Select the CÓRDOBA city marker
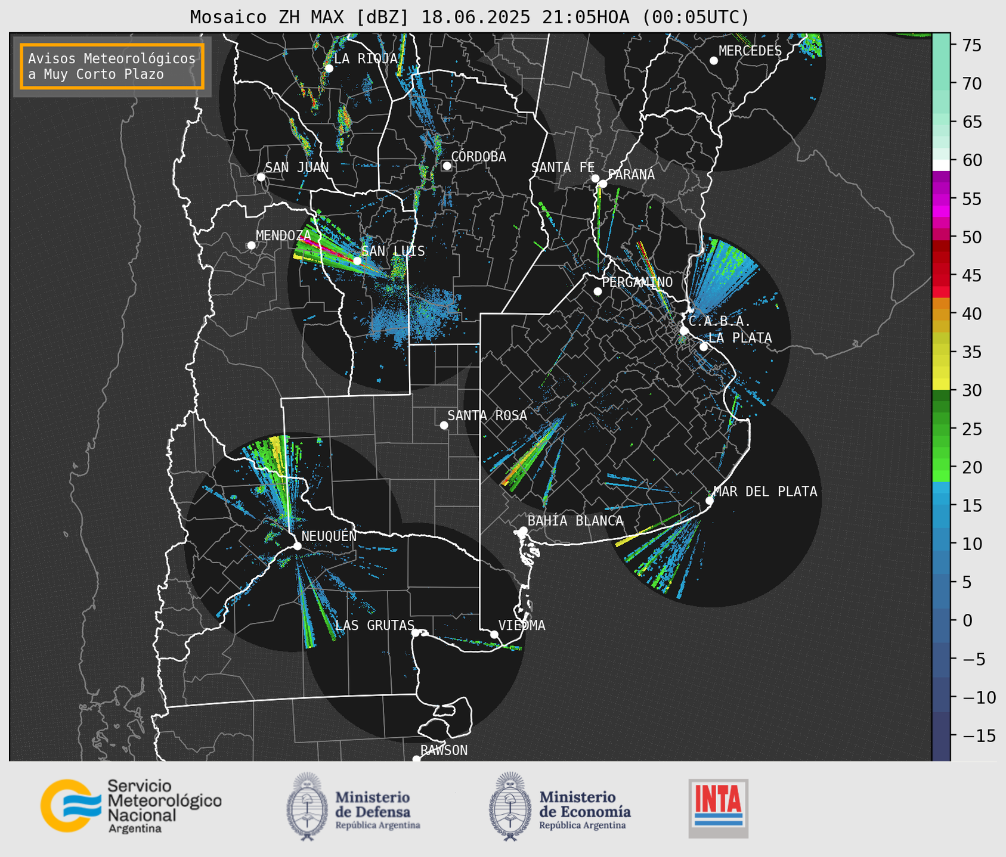1006x857 pixels. (447, 166)
